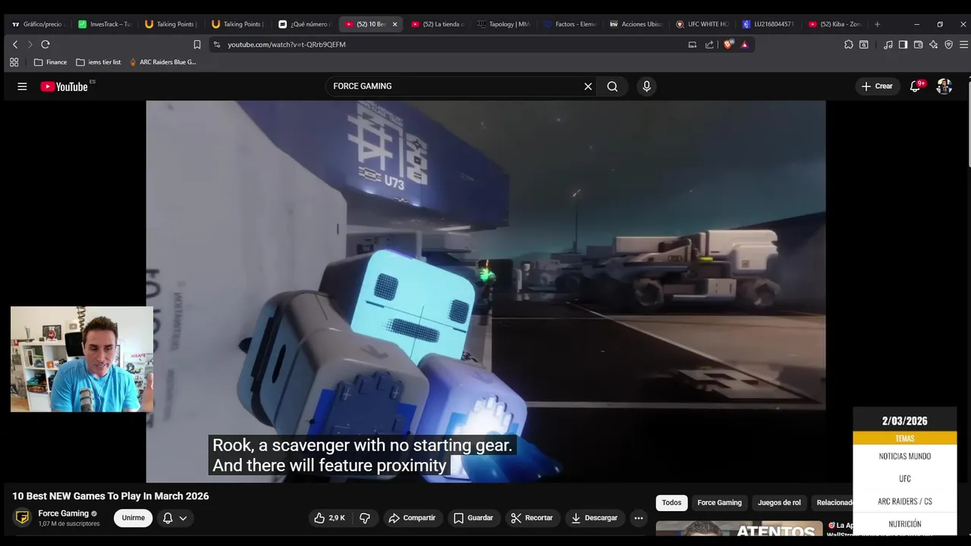
Task: Open the Brave Rewards triangle icon
Action: coord(745,45)
